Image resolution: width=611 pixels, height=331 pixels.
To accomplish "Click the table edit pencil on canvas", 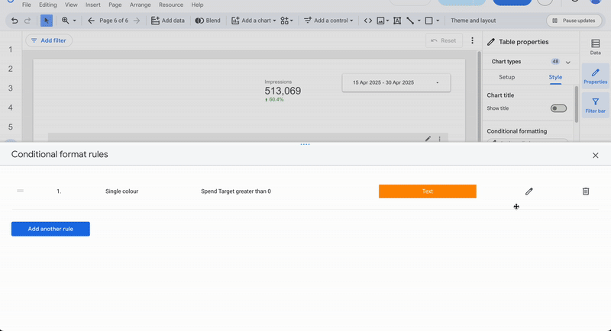I will coord(428,139).
